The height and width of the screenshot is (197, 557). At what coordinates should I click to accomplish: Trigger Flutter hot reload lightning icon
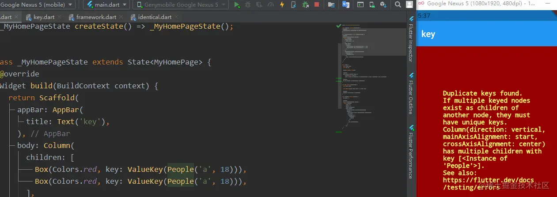[282, 5]
